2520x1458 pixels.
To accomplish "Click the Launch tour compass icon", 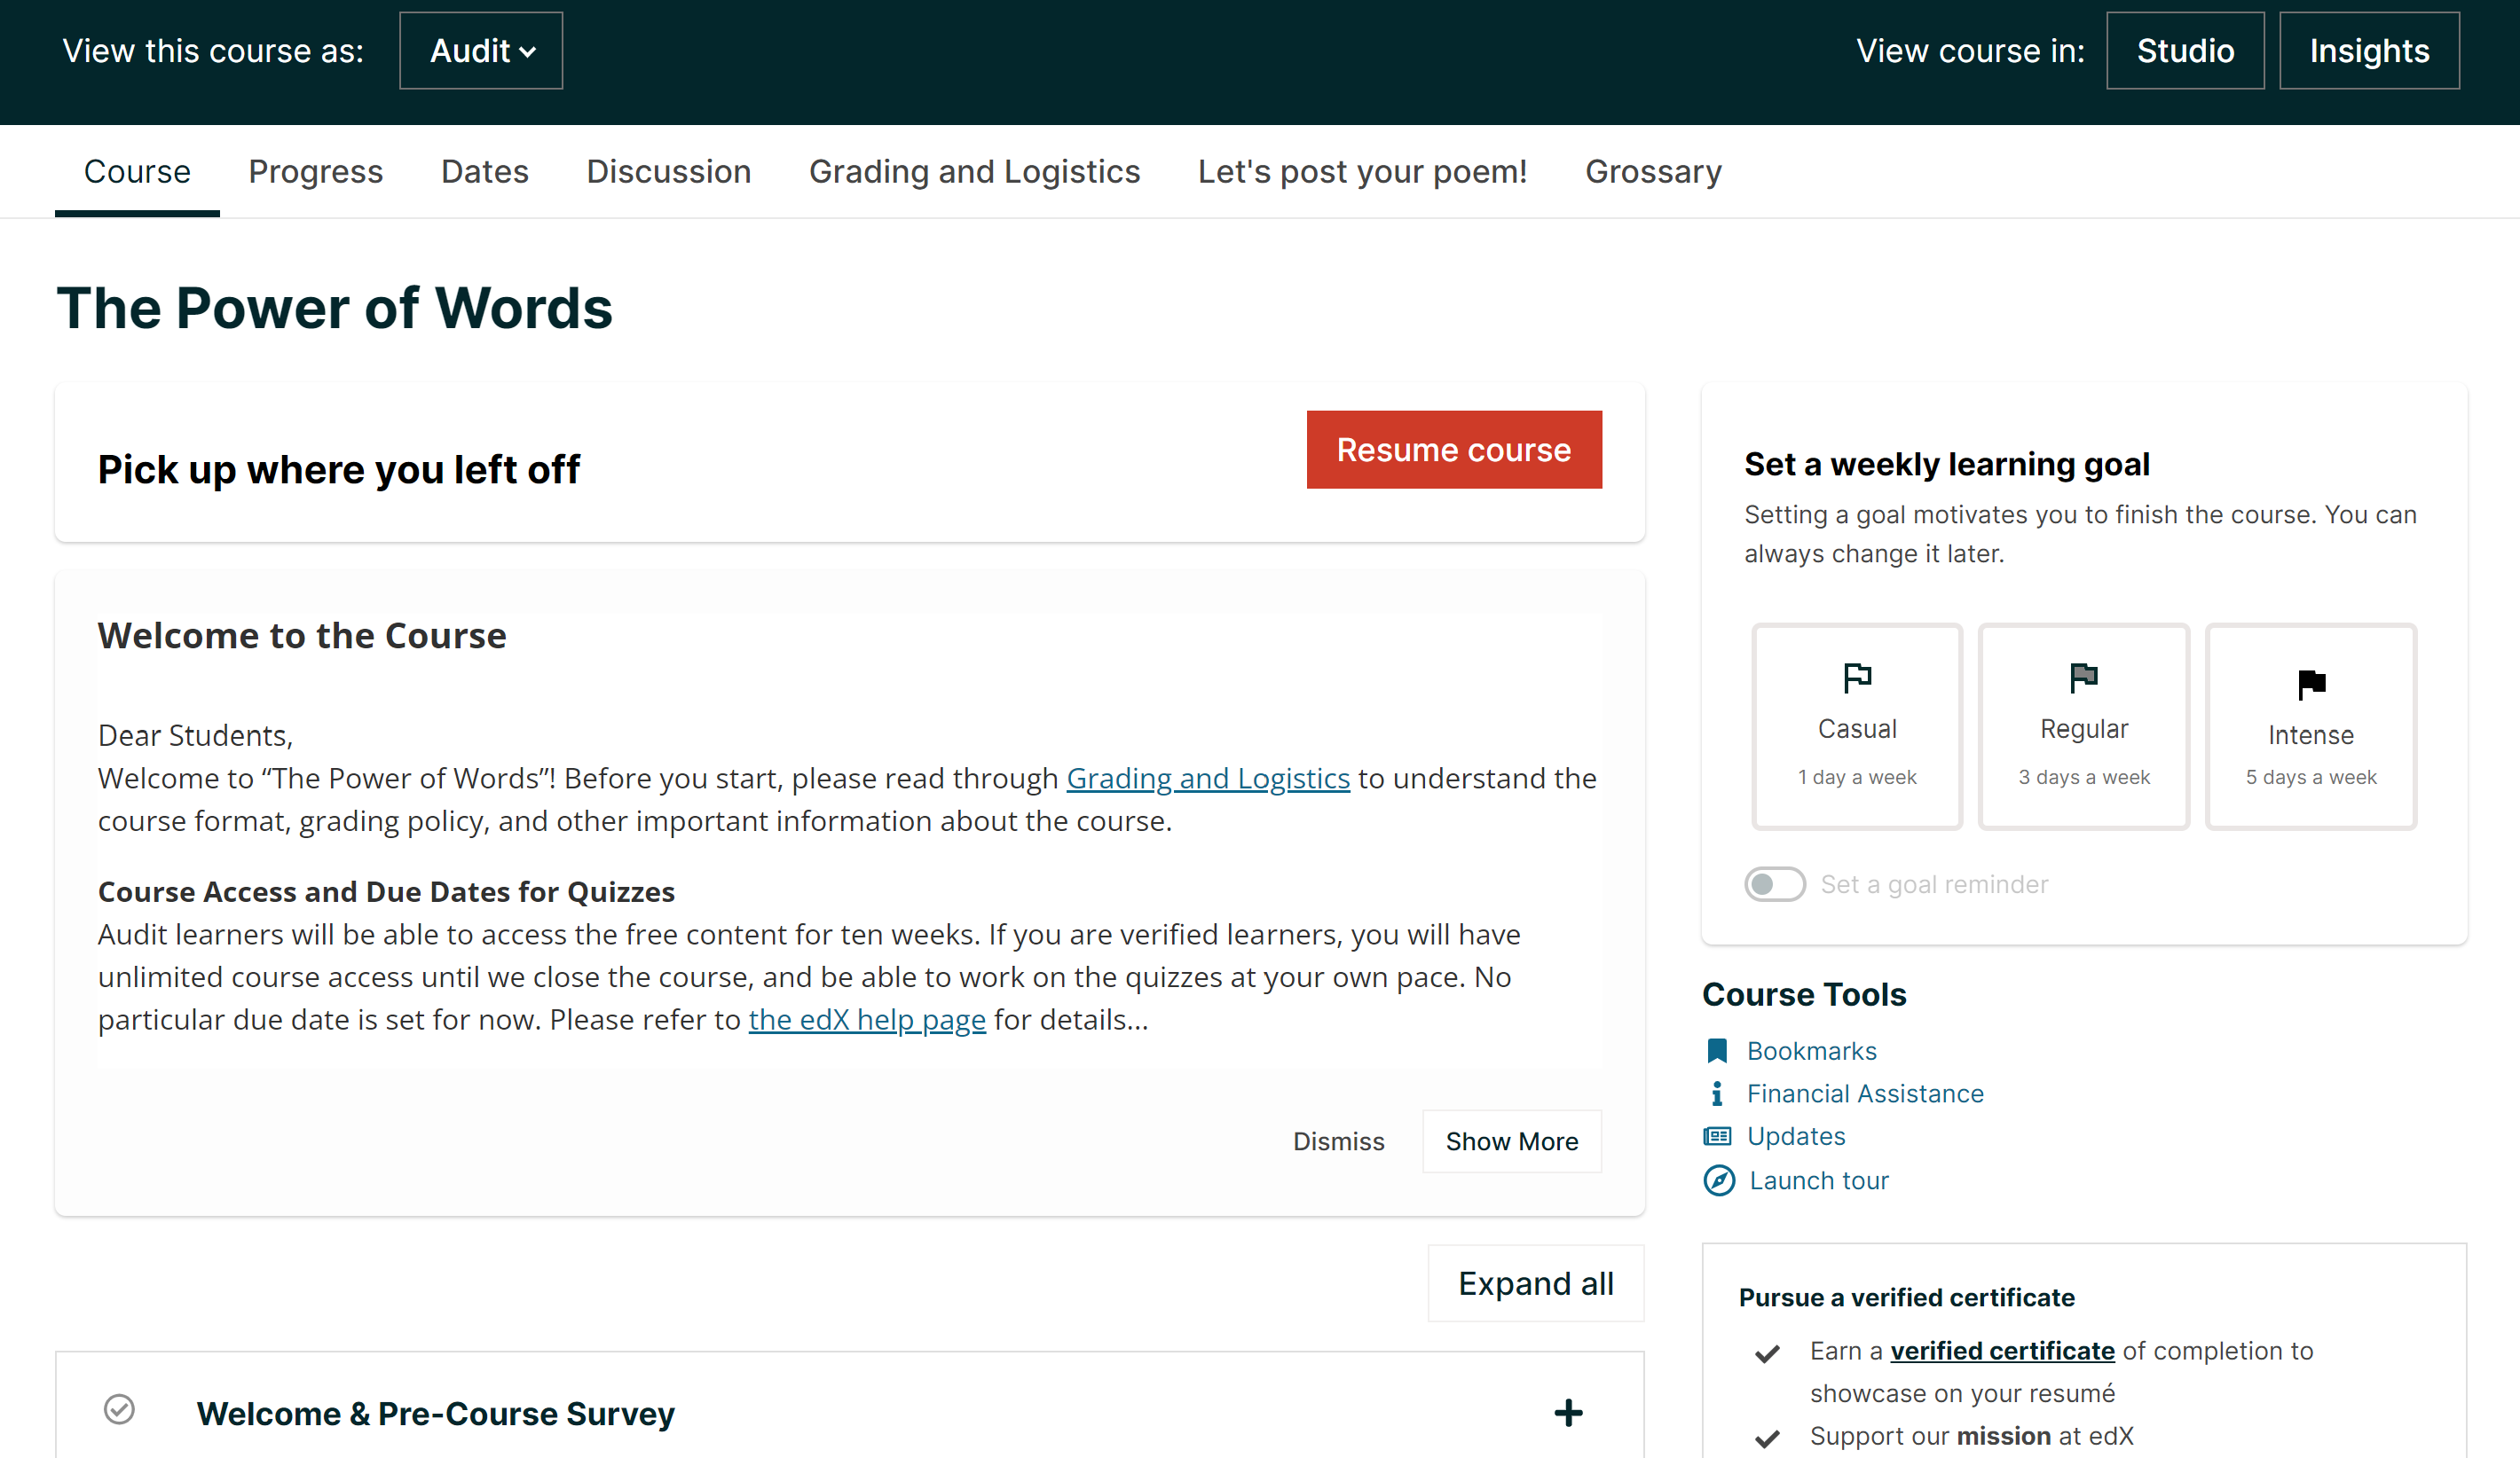I will point(1718,1180).
